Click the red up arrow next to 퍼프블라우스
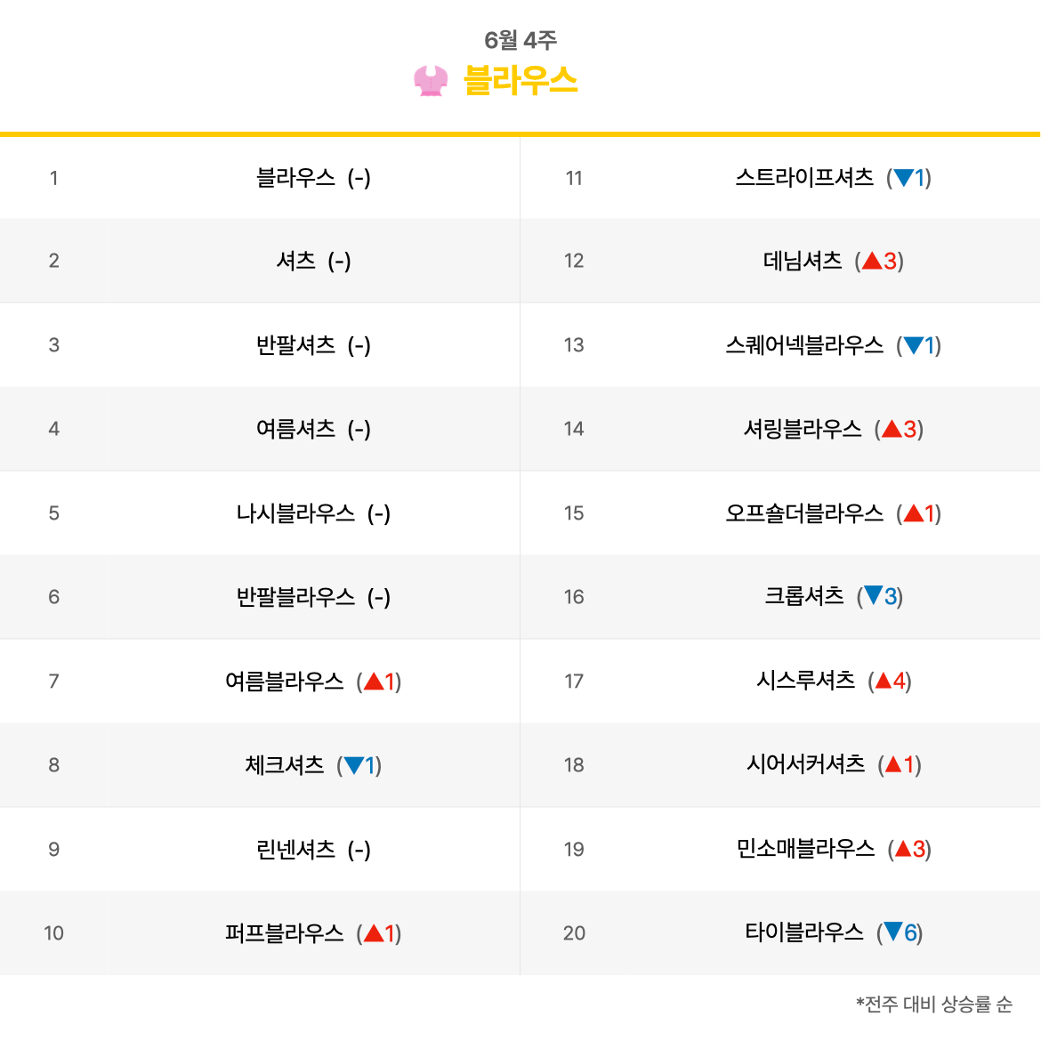Image resolution: width=1041 pixels, height=1041 pixels. [x=374, y=933]
